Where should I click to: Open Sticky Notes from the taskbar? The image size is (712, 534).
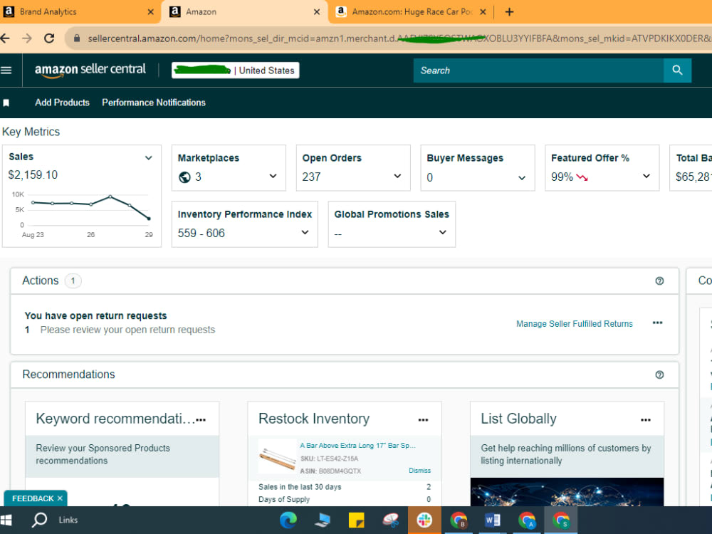(356, 520)
